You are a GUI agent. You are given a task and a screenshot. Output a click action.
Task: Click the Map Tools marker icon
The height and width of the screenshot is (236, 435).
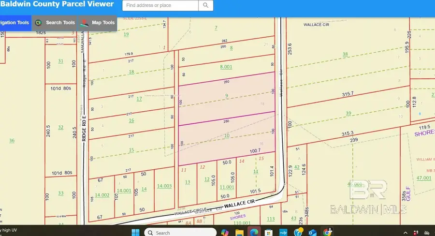84,23
